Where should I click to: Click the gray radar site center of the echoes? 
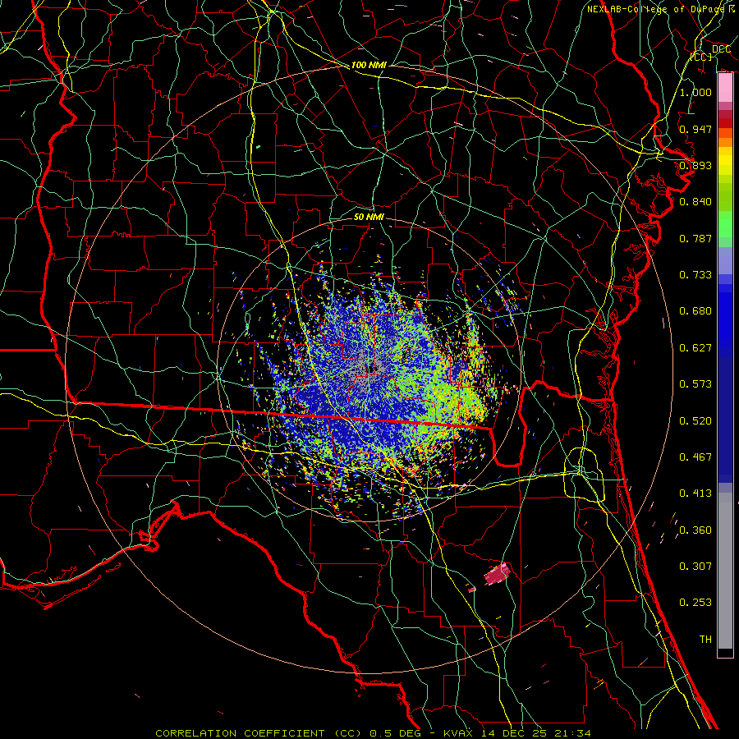372,367
